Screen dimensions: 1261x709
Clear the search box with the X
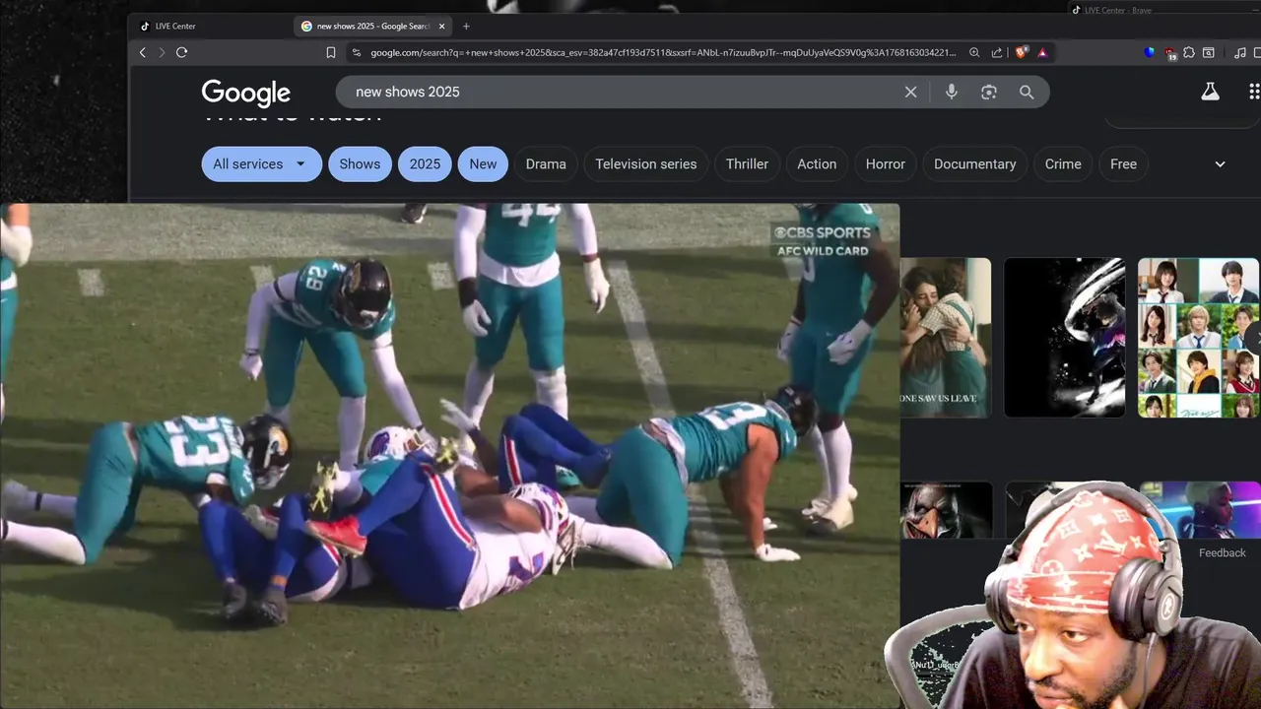click(910, 92)
